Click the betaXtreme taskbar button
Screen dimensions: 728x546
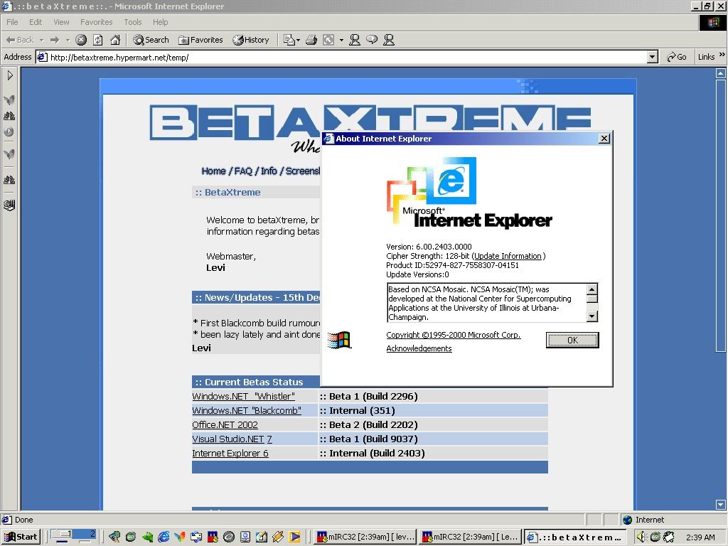(574, 537)
